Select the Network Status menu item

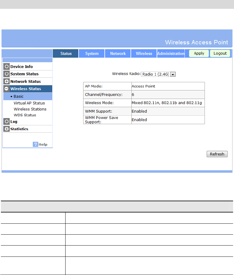click(25, 81)
